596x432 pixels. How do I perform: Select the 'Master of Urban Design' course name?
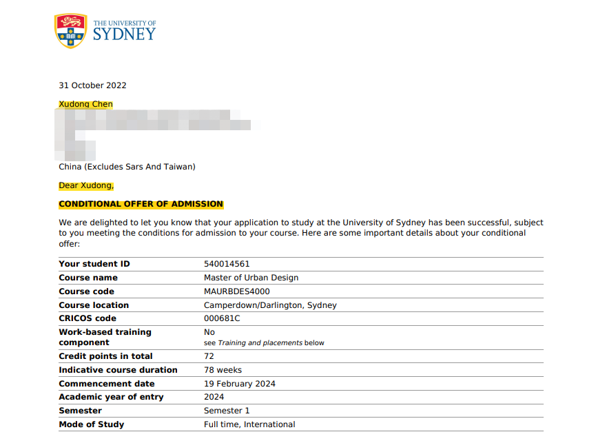(x=251, y=278)
